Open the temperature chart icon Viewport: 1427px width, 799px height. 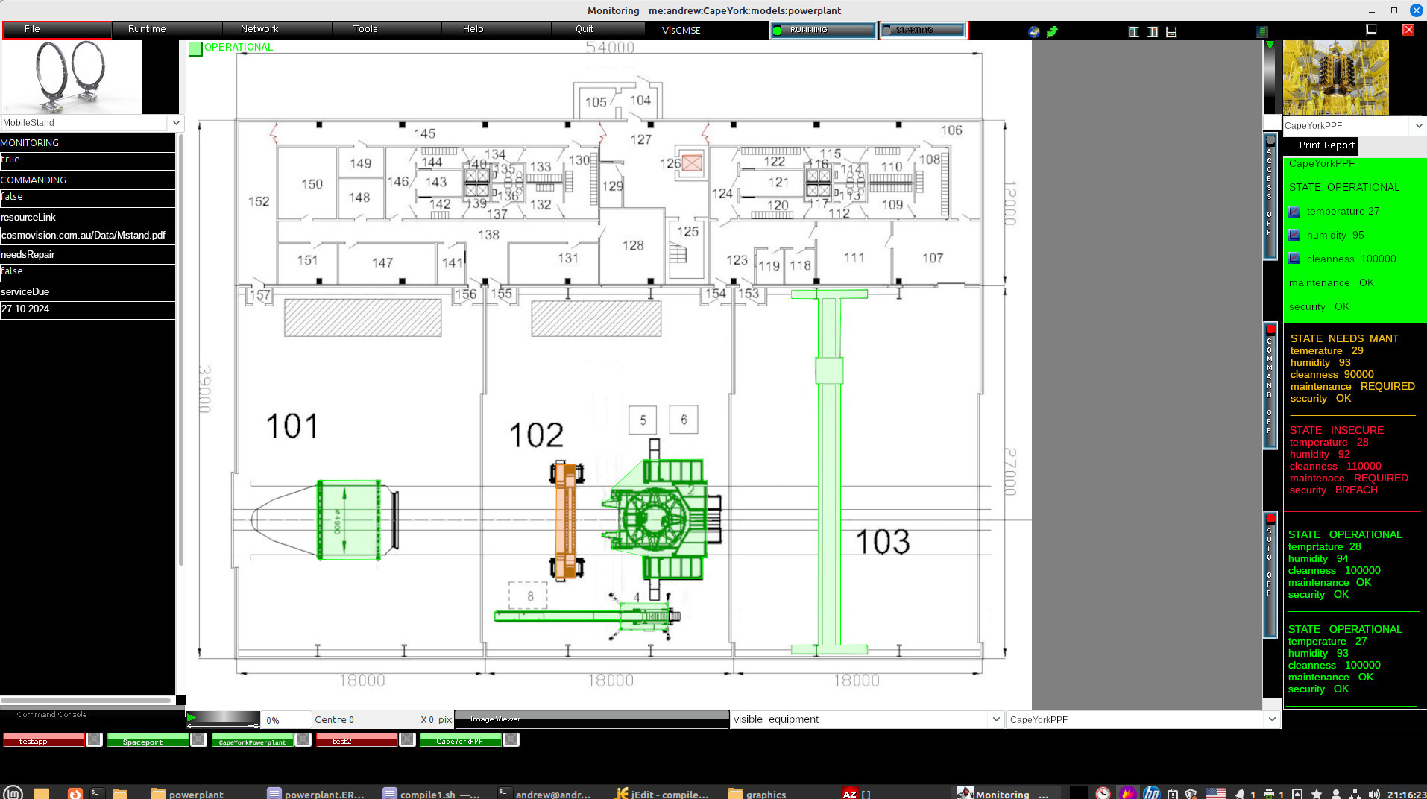(1294, 212)
